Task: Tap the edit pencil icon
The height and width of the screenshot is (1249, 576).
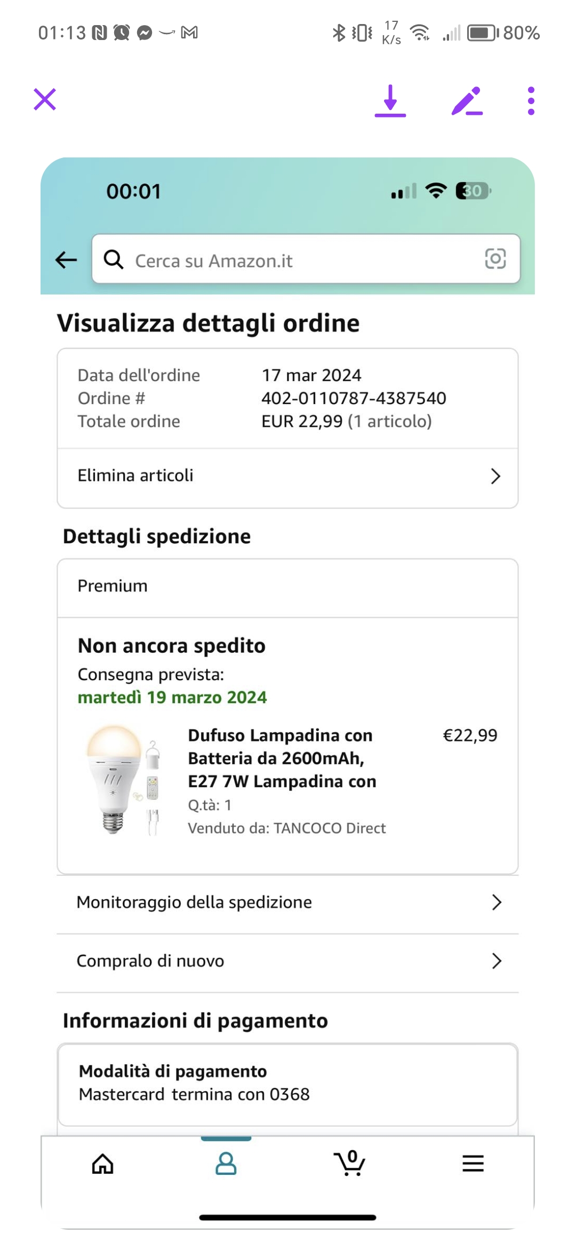Action: tap(467, 100)
